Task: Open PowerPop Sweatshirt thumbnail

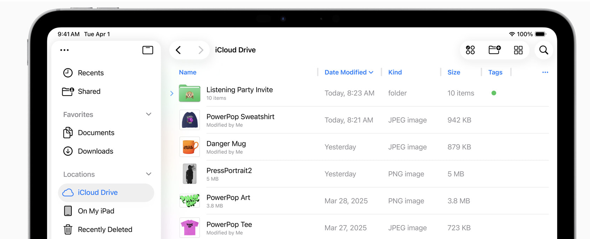Action: coord(189,120)
